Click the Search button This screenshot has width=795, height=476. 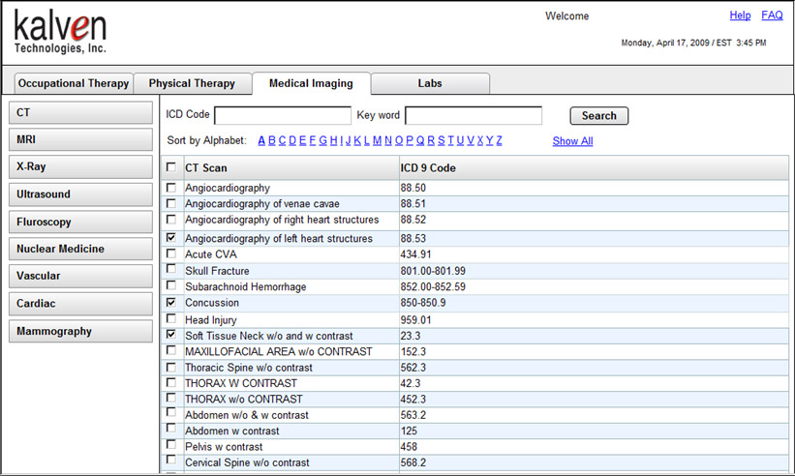click(598, 116)
